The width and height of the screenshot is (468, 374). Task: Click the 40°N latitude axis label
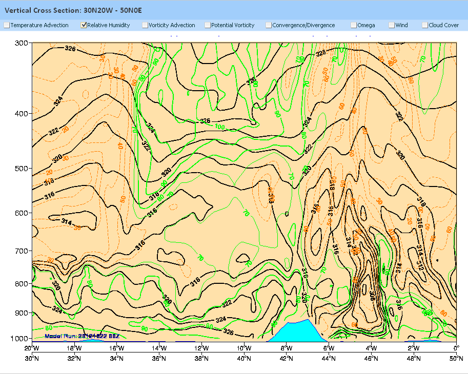click(x=244, y=357)
